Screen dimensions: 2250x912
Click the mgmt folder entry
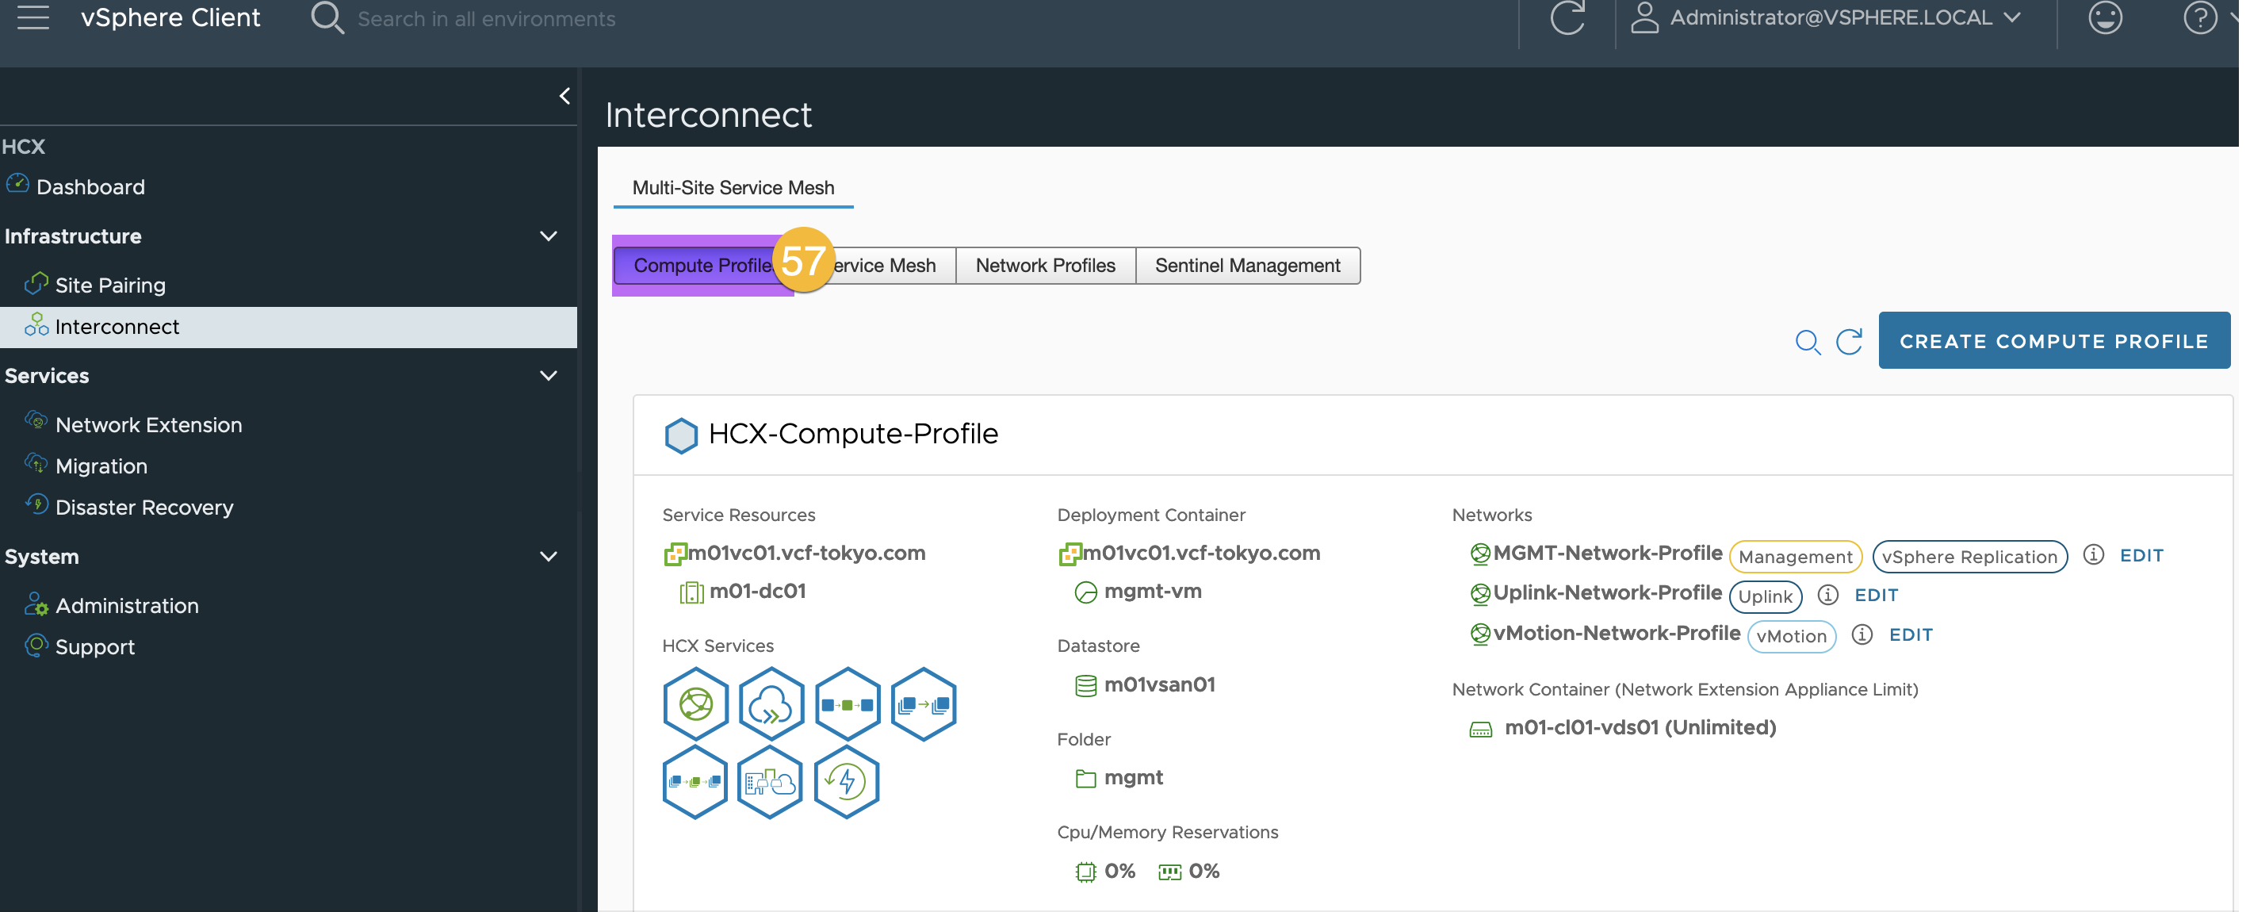click(x=1133, y=777)
